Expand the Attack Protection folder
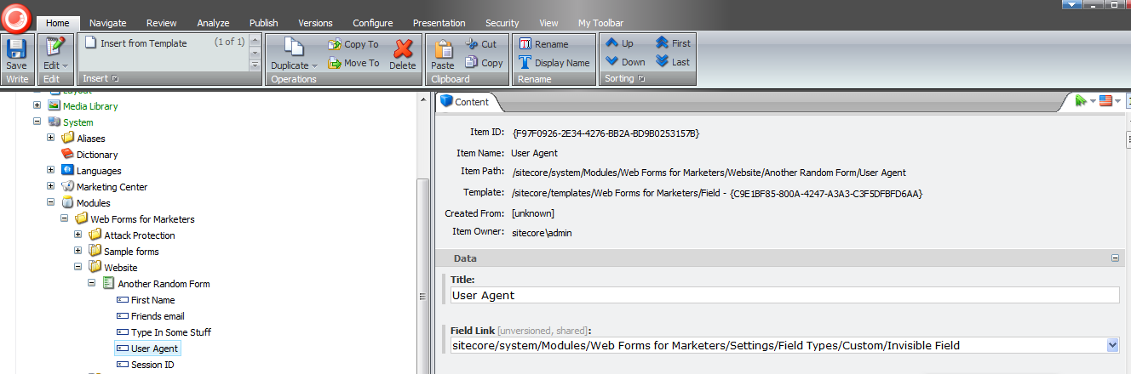This screenshot has height=374, width=1131. click(78, 235)
